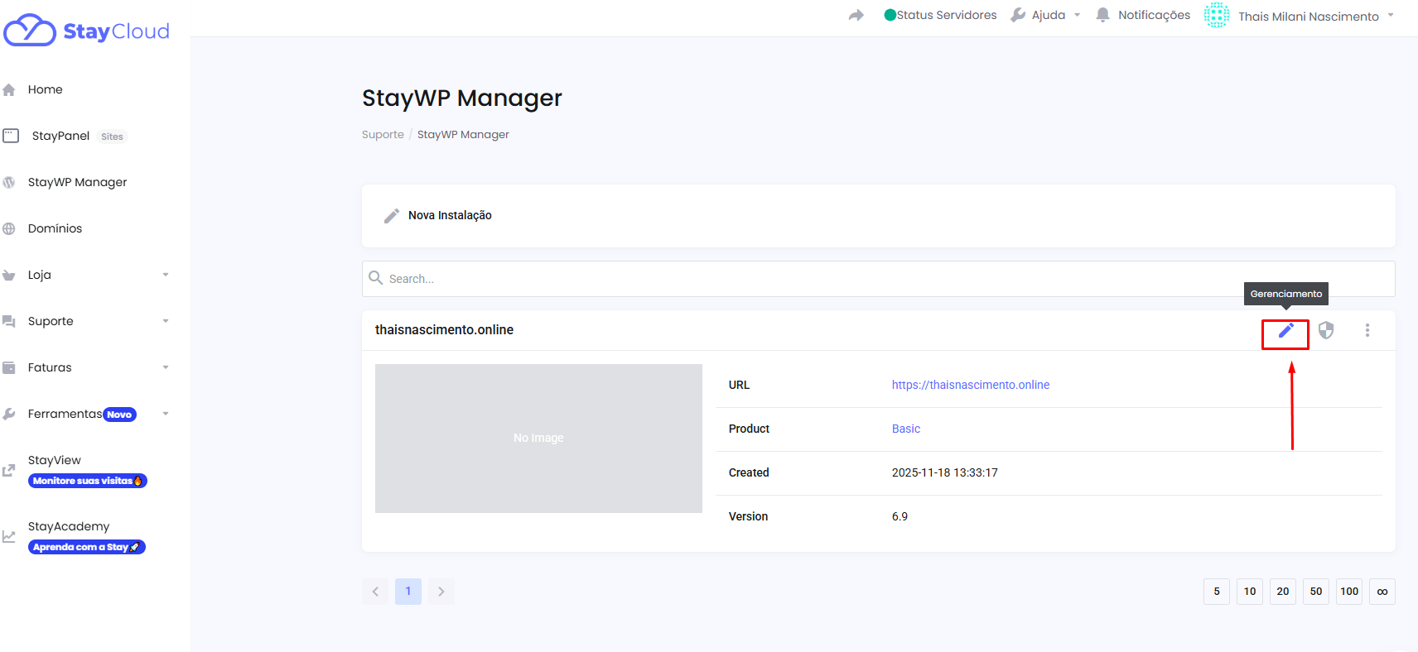Click the No Image site thumbnail
This screenshot has width=1418, height=652.
[x=538, y=439]
